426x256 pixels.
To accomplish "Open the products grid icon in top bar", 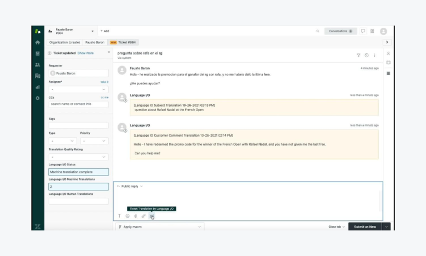I will [x=372, y=31].
